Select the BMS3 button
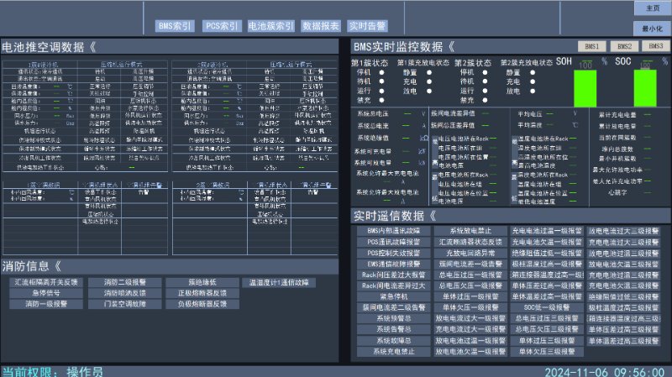The height and width of the screenshot is (377, 672). [654, 46]
